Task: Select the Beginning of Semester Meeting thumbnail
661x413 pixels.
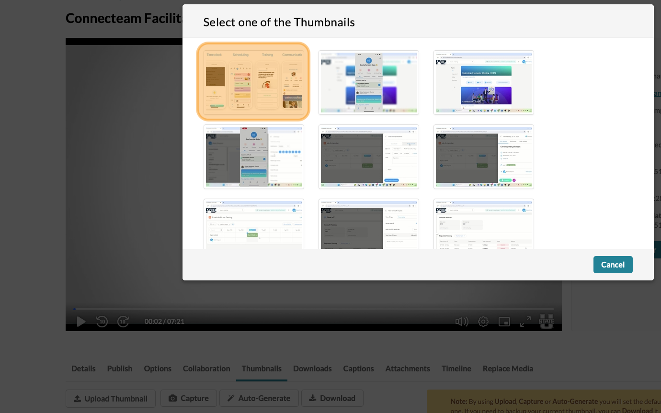Action: coord(483,82)
